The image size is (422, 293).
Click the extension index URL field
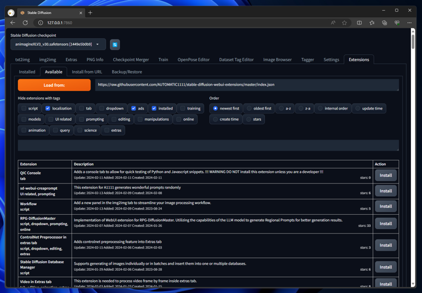247,85
